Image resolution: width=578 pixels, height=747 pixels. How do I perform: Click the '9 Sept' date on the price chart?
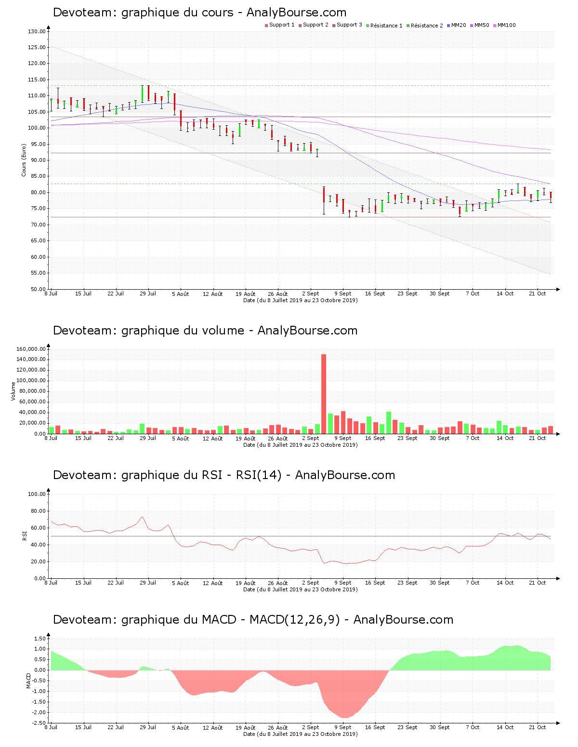point(343,293)
